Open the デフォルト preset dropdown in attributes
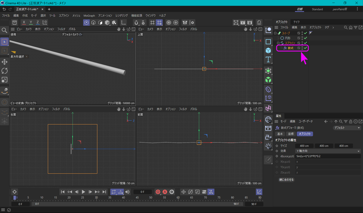Screen dimensions: 363x213 (x=347, y=128)
